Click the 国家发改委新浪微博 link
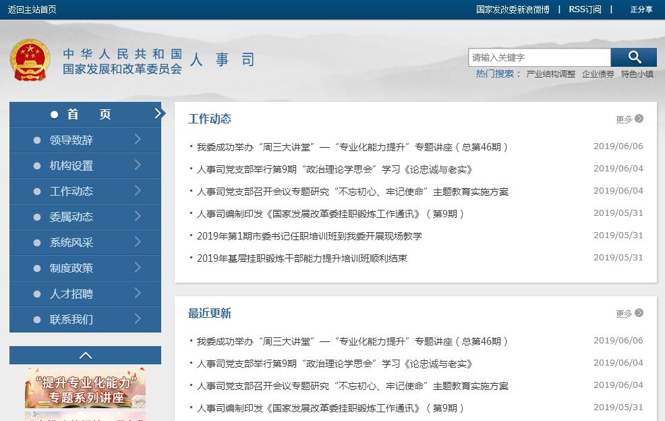 [x=513, y=9]
